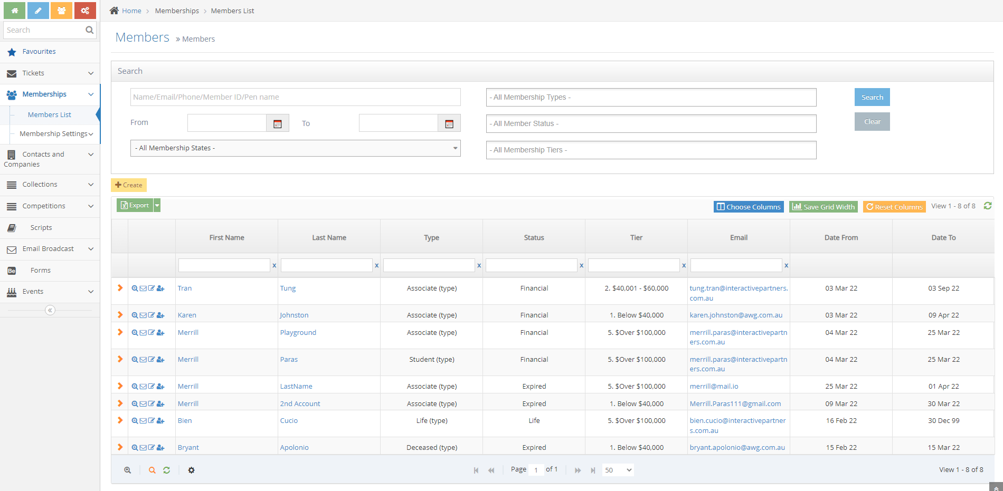
Task: Click the green home icon button
Action: click(x=14, y=11)
